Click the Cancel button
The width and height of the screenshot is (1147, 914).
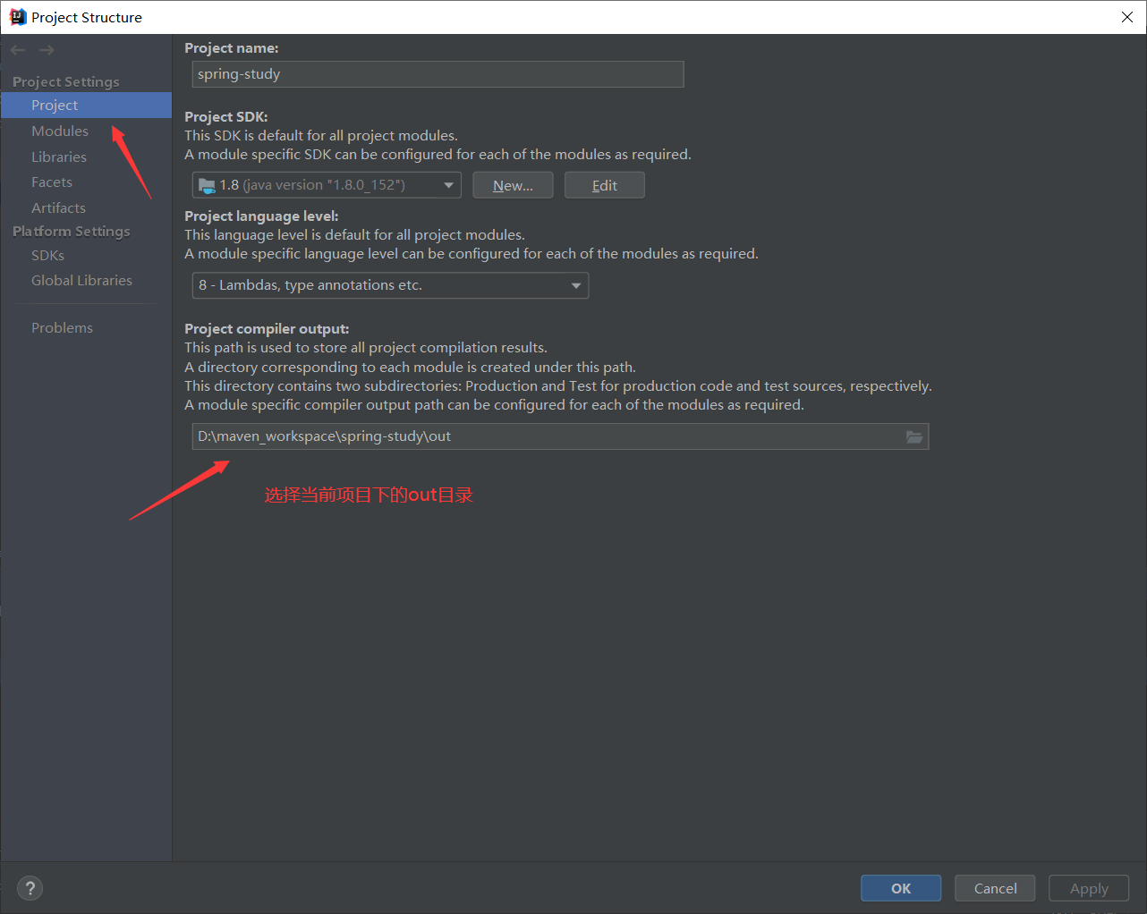(x=995, y=888)
